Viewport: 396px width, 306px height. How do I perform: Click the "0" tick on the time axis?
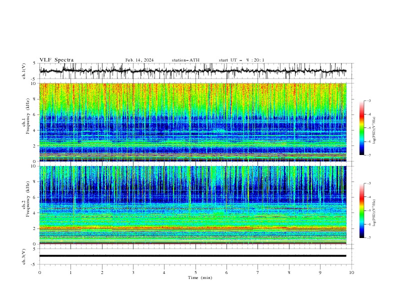click(x=39, y=272)
